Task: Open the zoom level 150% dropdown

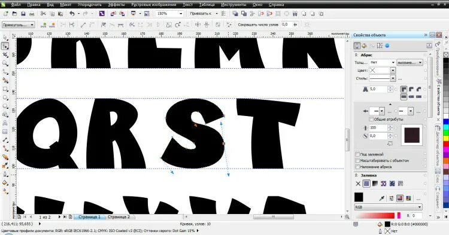Action: (181, 13)
